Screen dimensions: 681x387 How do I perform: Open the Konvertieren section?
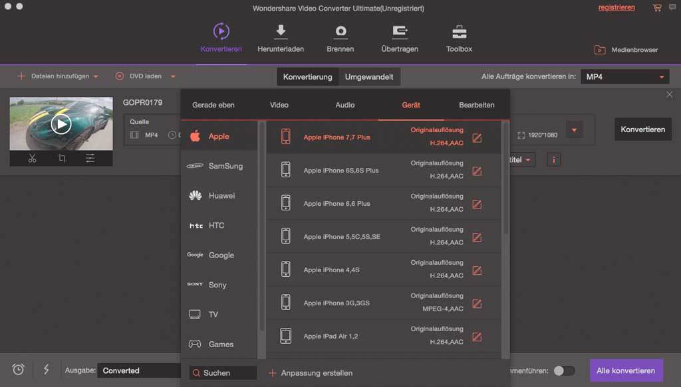[x=221, y=38]
